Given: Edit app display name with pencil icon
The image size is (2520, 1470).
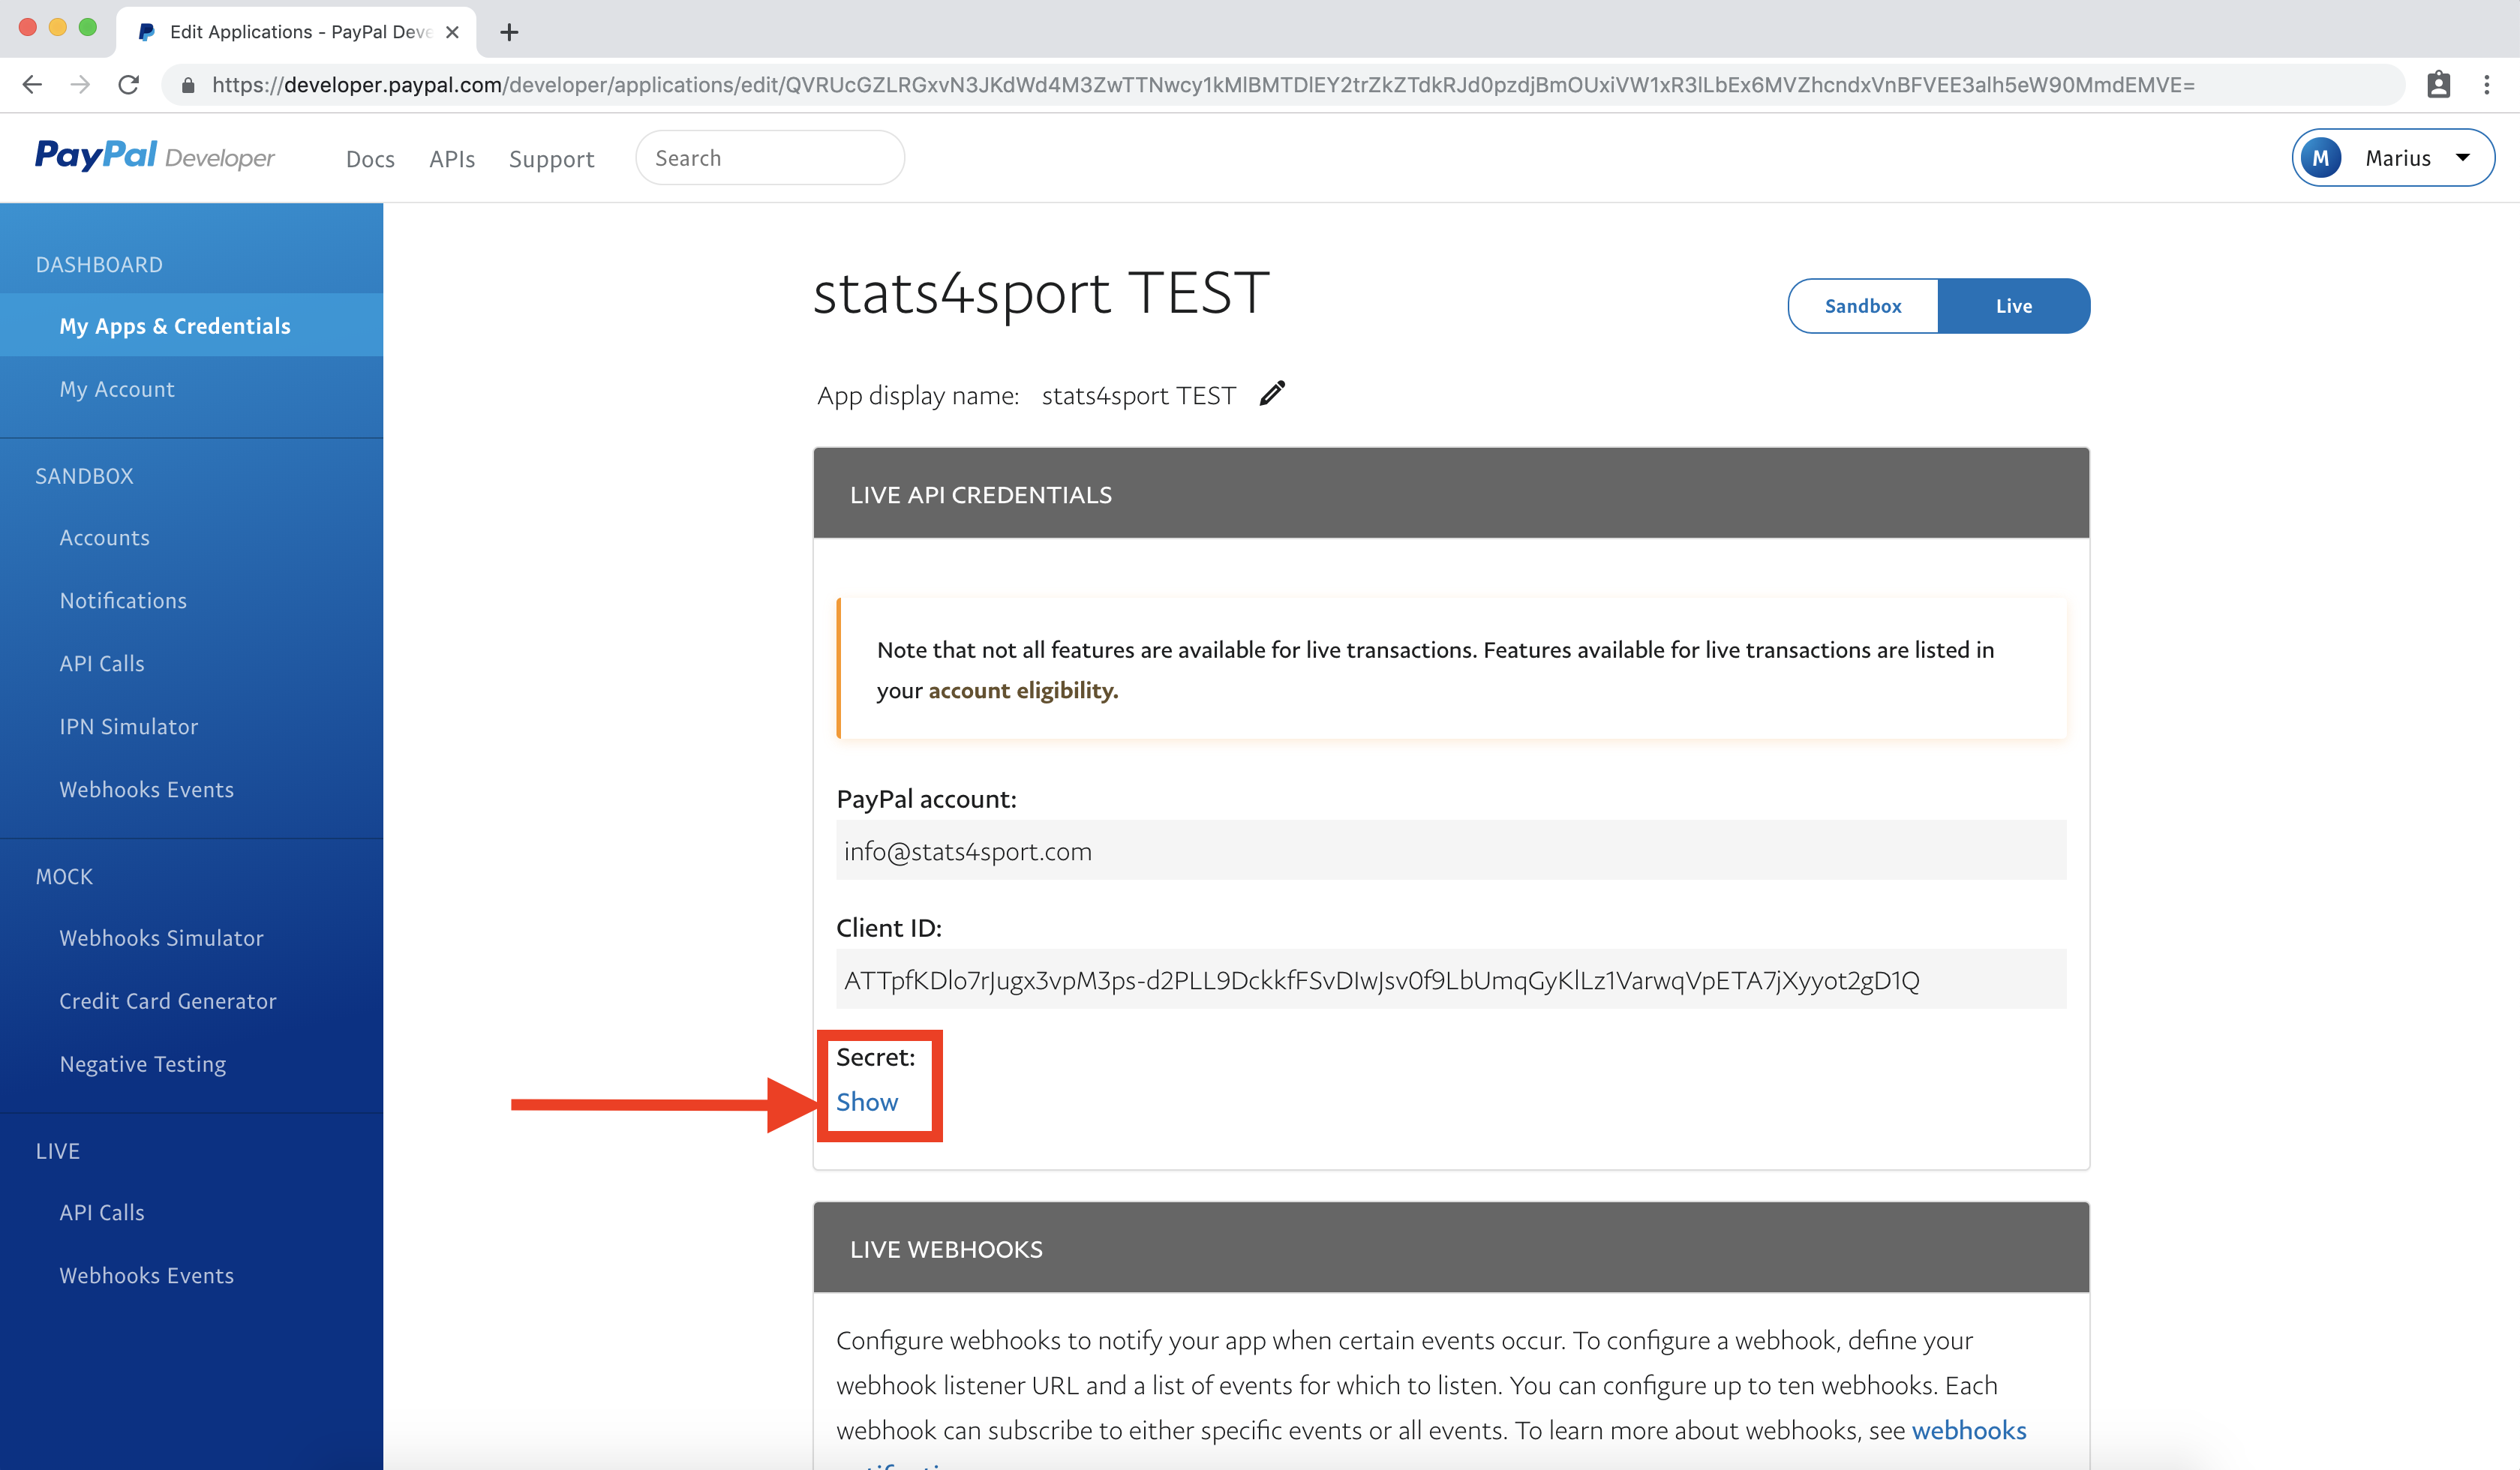Looking at the screenshot, I should coord(1272,394).
